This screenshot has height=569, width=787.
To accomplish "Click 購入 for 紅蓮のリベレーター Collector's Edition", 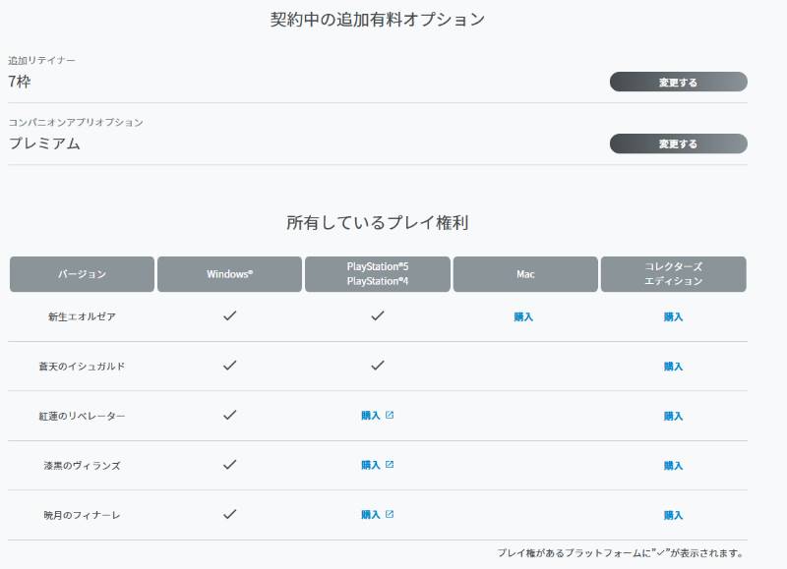I will tap(673, 416).
